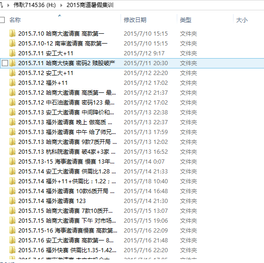
Task: Click date 2015/7/15 19:06
Action: [x=146, y=220]
